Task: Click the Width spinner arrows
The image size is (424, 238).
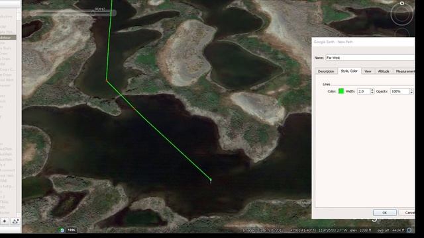Action: [x=372, y=91]
